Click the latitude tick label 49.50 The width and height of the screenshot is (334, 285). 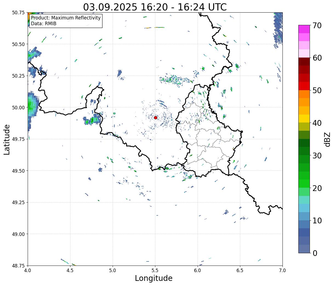[x=18, y=171]
